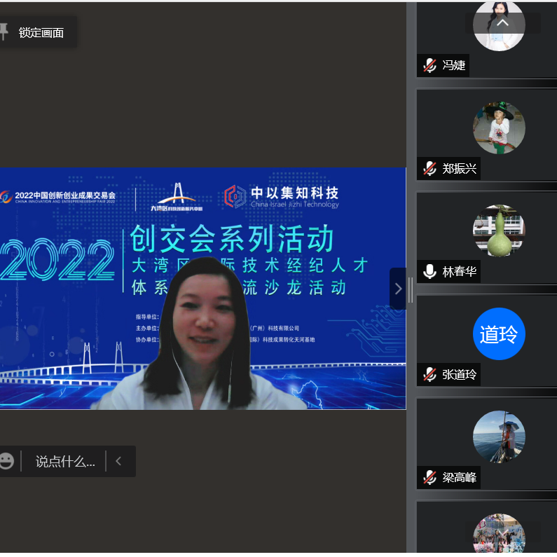Viewport: 557px width, 557px height.
Task: Select the bottom partially visible participant avatar
Action: (x=499, y=533)
